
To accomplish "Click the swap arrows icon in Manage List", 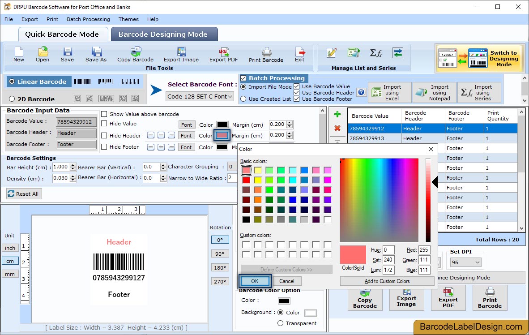I will [x=398, y=53].
